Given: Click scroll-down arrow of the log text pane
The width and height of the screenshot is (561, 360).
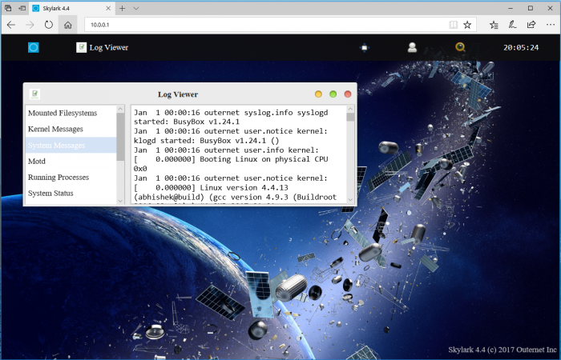Looking at the screenshot, I should click(x=351, y=200).
